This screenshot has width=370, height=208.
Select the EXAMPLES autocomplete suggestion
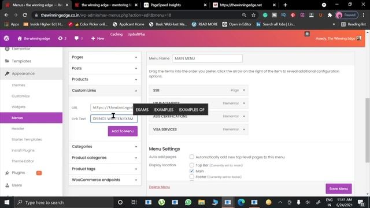164,110
